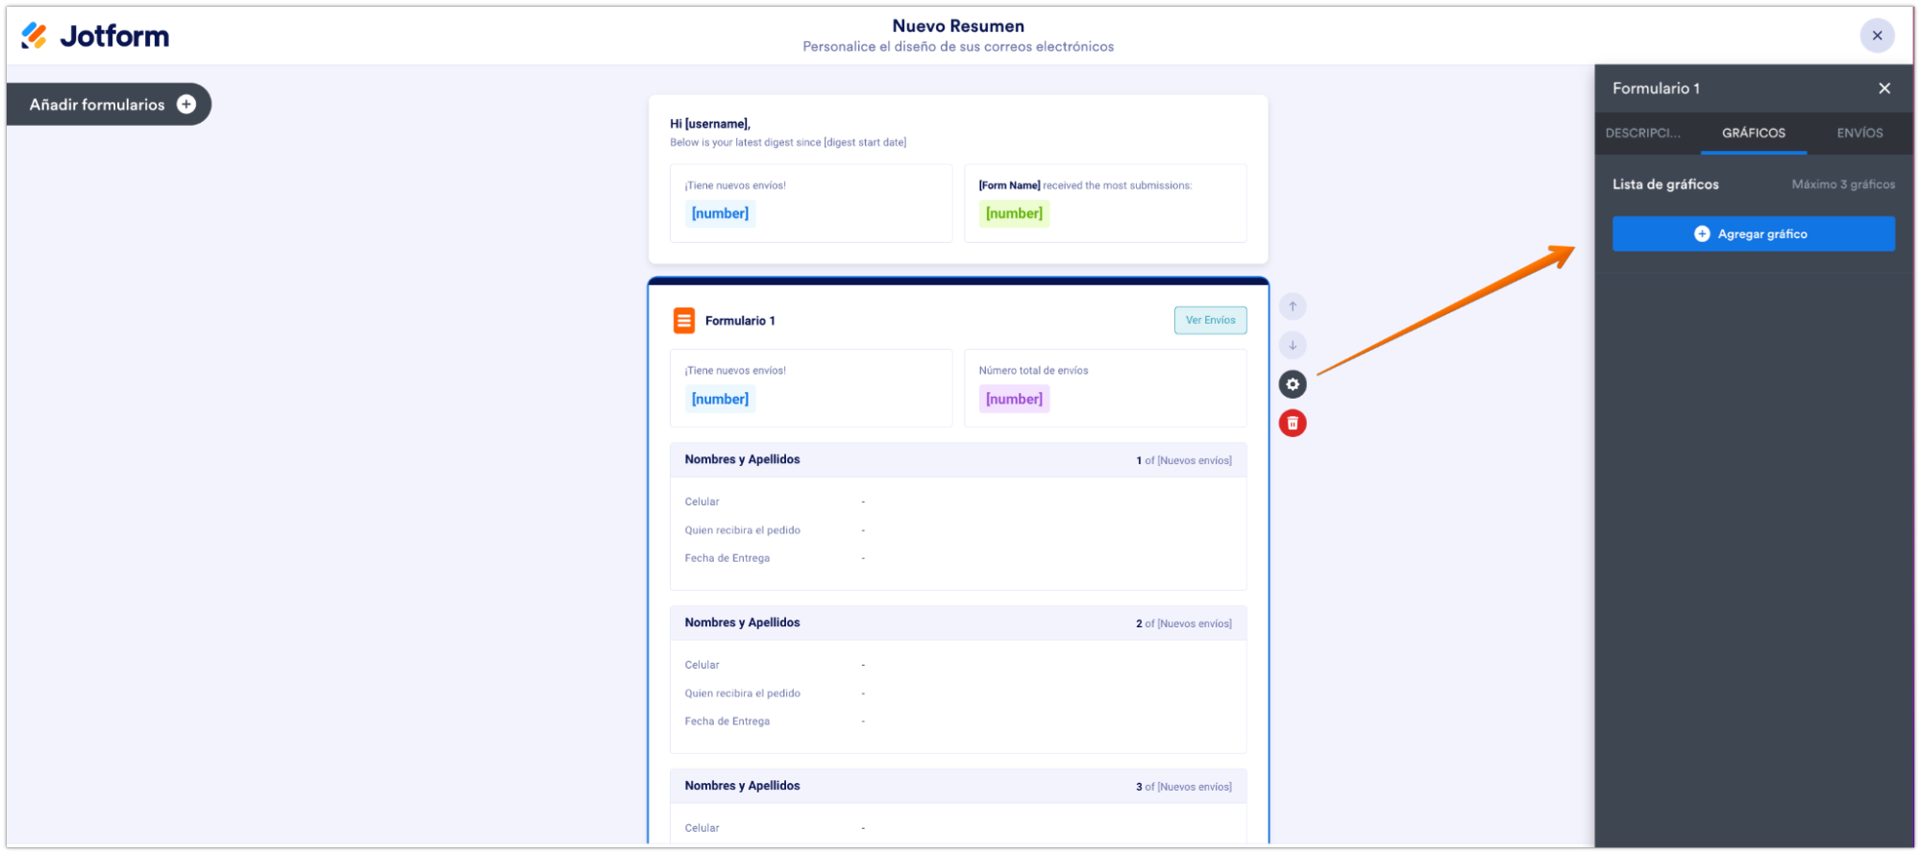Click the purple [number] placeholder
The height and width of the screenshot is (855, 1921).
click(x=1014, y=399)
